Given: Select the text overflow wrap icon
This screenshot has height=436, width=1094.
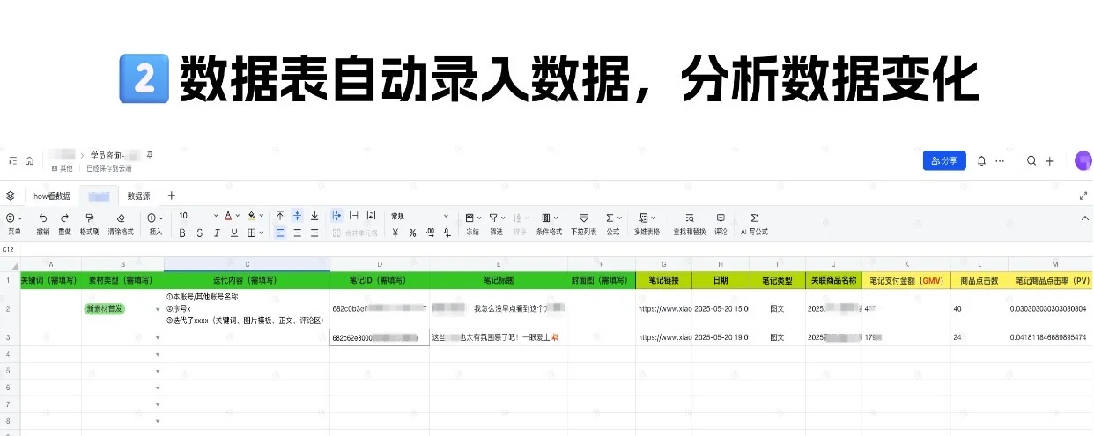Looking at the screenshot, I should pos(336,216).
